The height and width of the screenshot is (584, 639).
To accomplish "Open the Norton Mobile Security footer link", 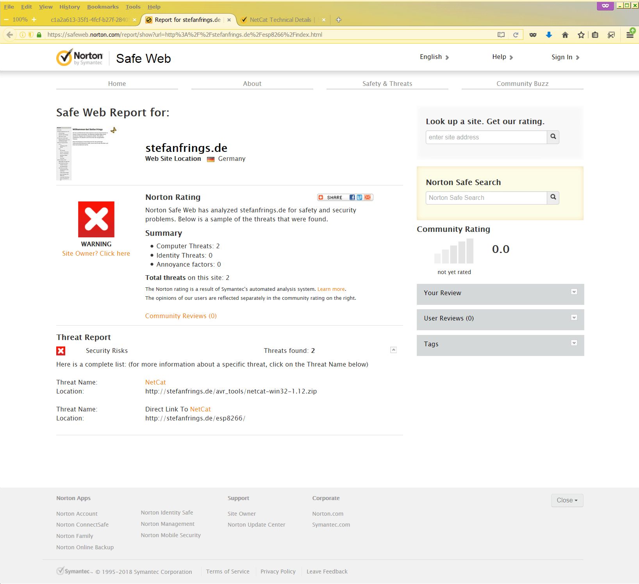I will [x=171, y=535].
